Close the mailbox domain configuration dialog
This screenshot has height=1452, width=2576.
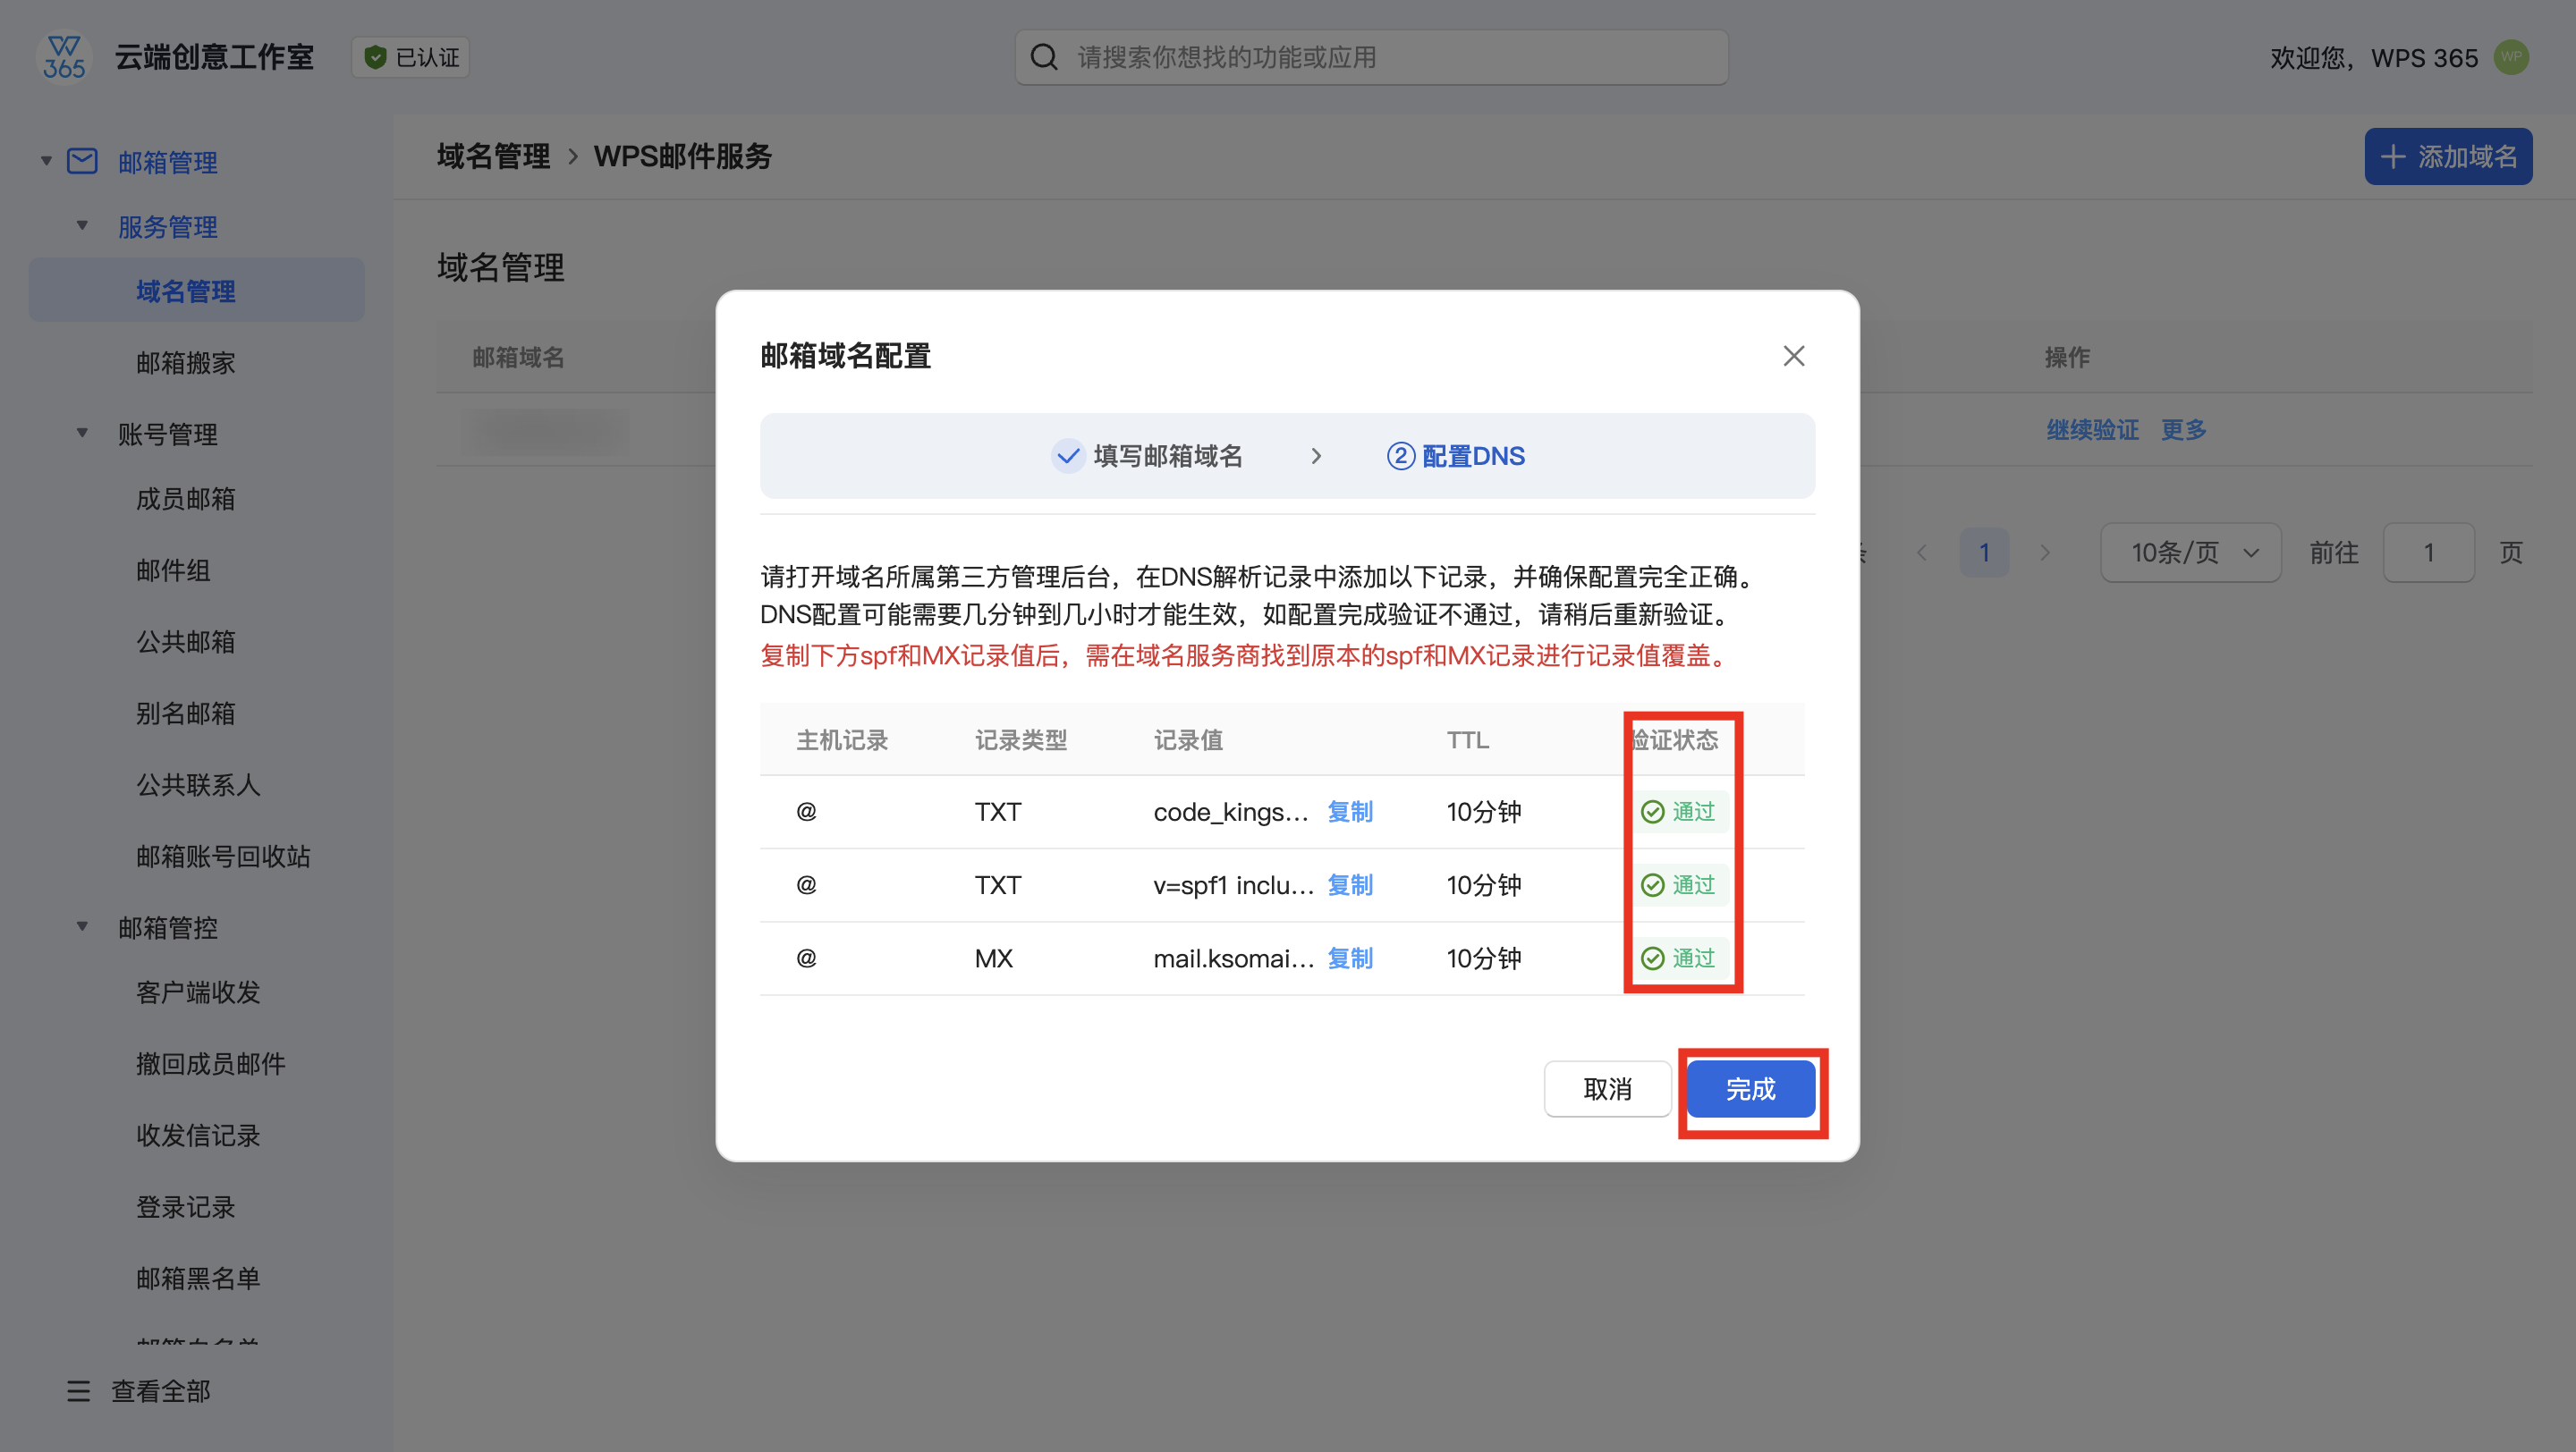pyautogui.click(x=1793, y=356)
